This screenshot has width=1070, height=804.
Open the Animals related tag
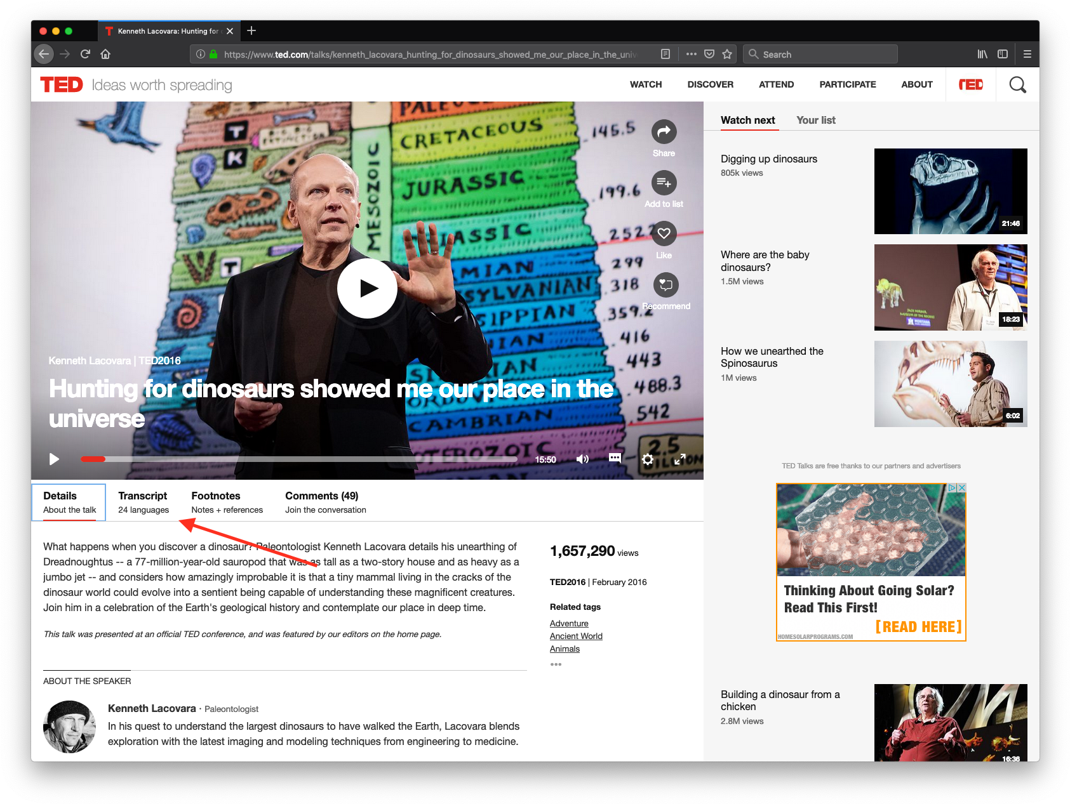click(564, 649)
